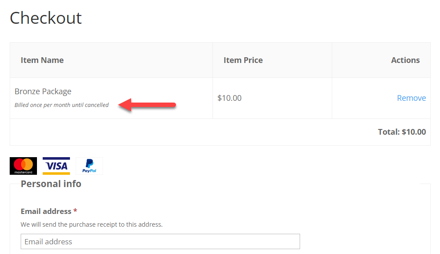Click the Item Name column header
Screen dimensions: 440x254
[x=42, y=60]
